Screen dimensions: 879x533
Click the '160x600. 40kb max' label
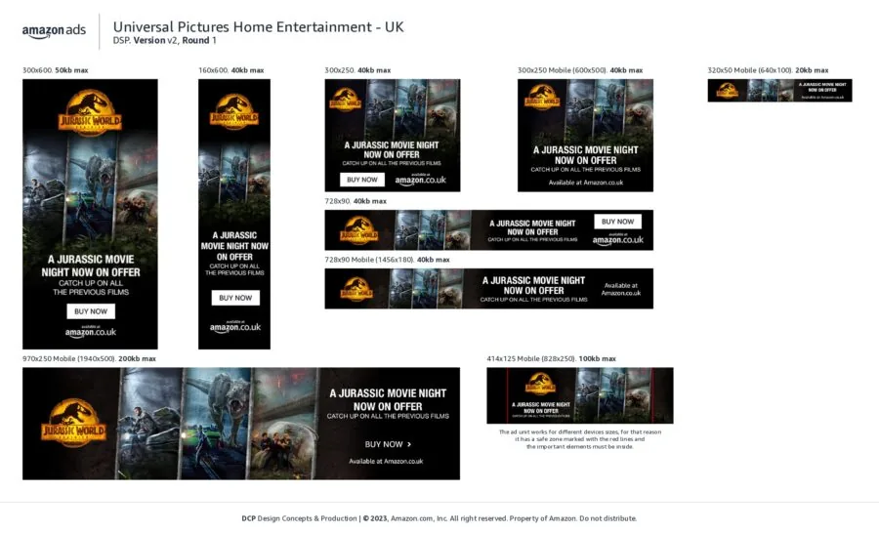[230, 70]
